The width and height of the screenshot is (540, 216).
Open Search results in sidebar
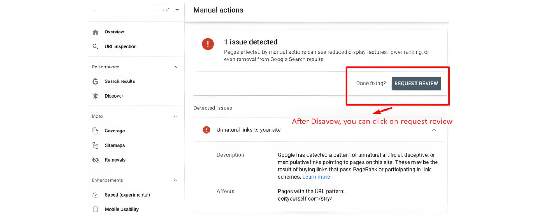[120, 81]
